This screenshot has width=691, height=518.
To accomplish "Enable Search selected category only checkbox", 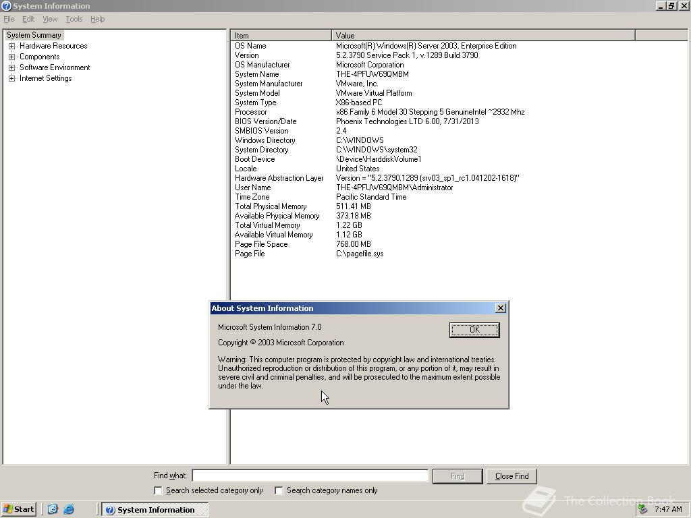I will 158,490.
